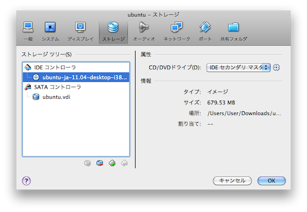Viewport: 307px width, 212px height.
Task: Click the 割り当て value "--"
Action: [x=210, y=124]
